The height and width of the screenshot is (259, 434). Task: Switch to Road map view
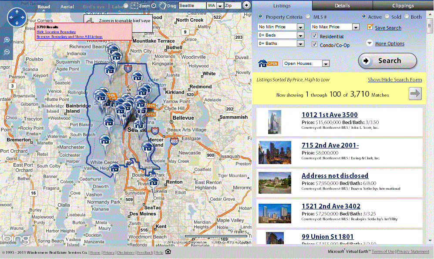coord(44,7)
